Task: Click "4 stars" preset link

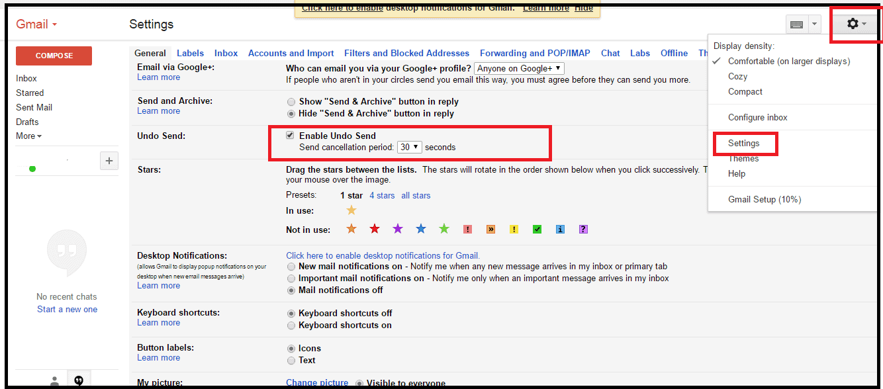Action: 382,195
